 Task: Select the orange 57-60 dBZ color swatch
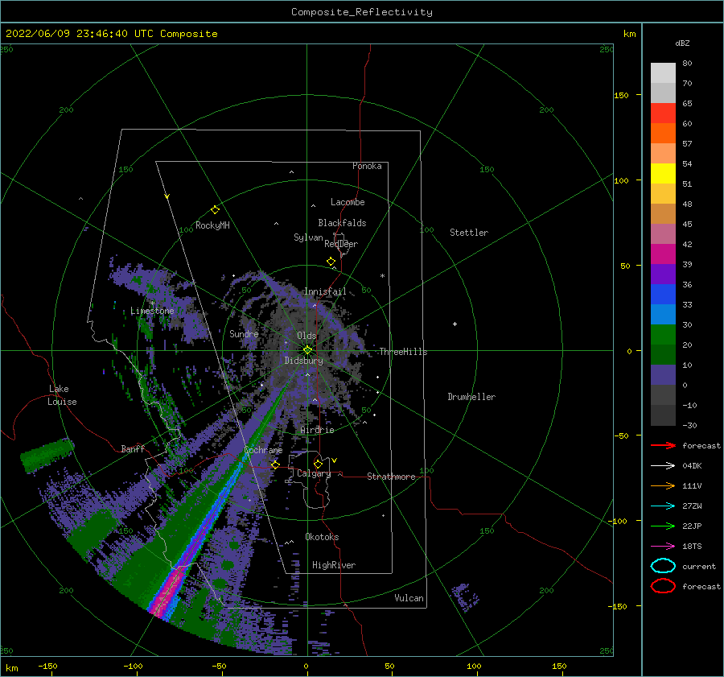click(663, 134)
